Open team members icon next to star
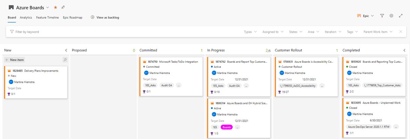Screen dimensions: 410x139 pos(63,7)
